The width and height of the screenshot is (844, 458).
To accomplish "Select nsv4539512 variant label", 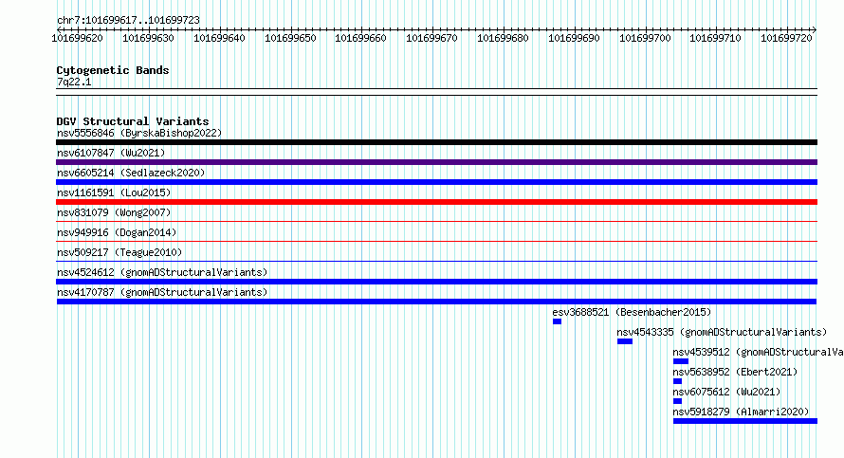I will coord(758,352).
